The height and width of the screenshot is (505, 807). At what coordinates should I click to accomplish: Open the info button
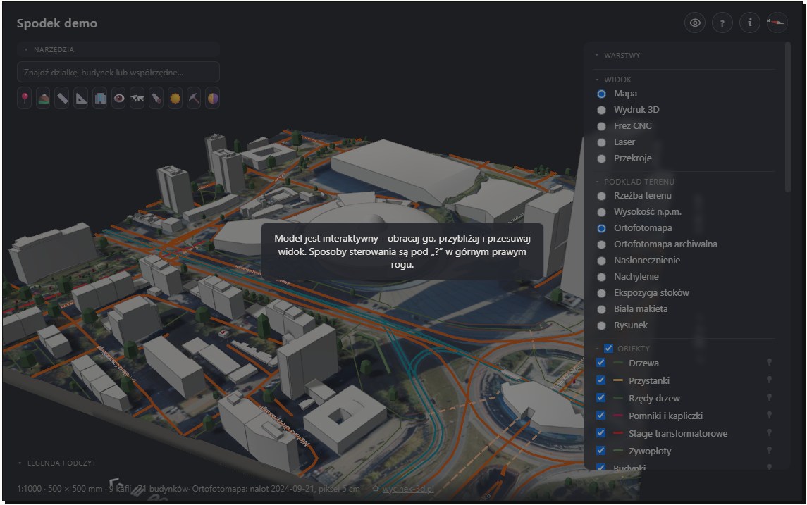tap(750, 23)
